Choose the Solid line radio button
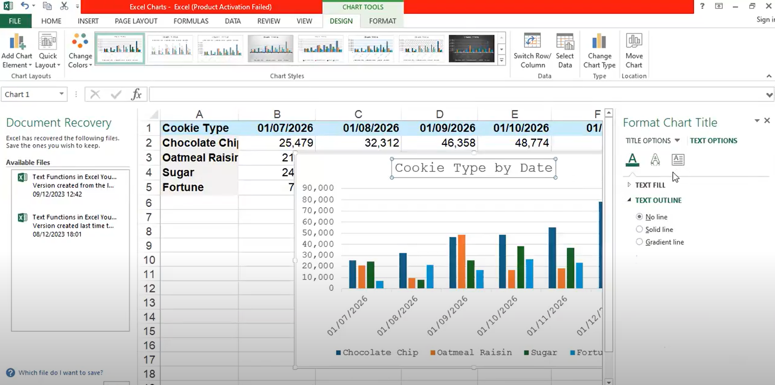 [x=639, y=229]
